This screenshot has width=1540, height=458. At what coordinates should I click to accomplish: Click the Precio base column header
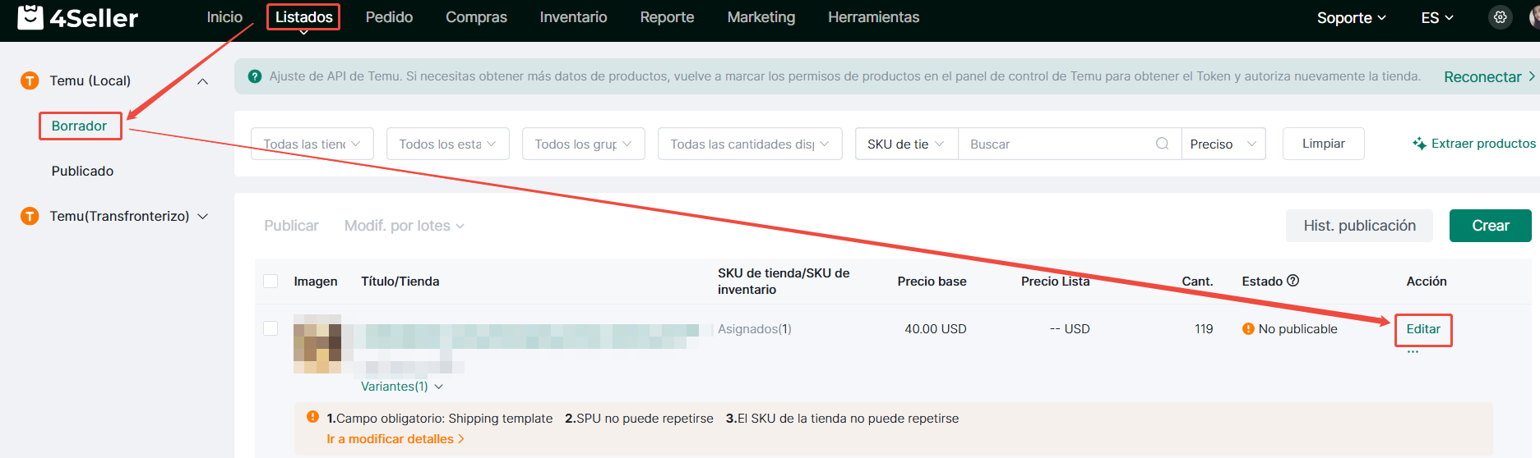(x=932, y=282)
